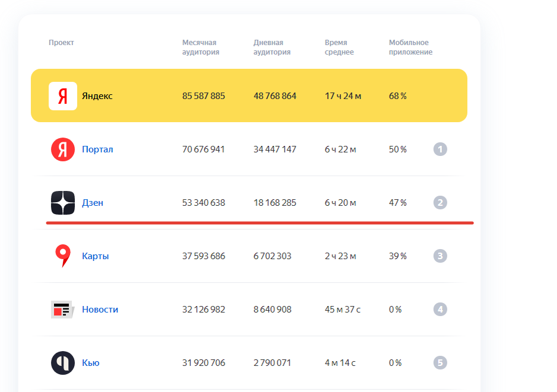Viewport: 557px width, 392px height.
Task: Click the rank badge number 3
Action: pos(440,256)
